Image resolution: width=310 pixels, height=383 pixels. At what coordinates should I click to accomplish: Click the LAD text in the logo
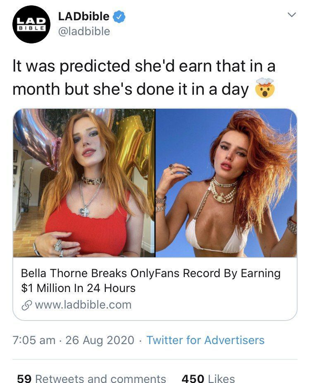tap(31, 21)
